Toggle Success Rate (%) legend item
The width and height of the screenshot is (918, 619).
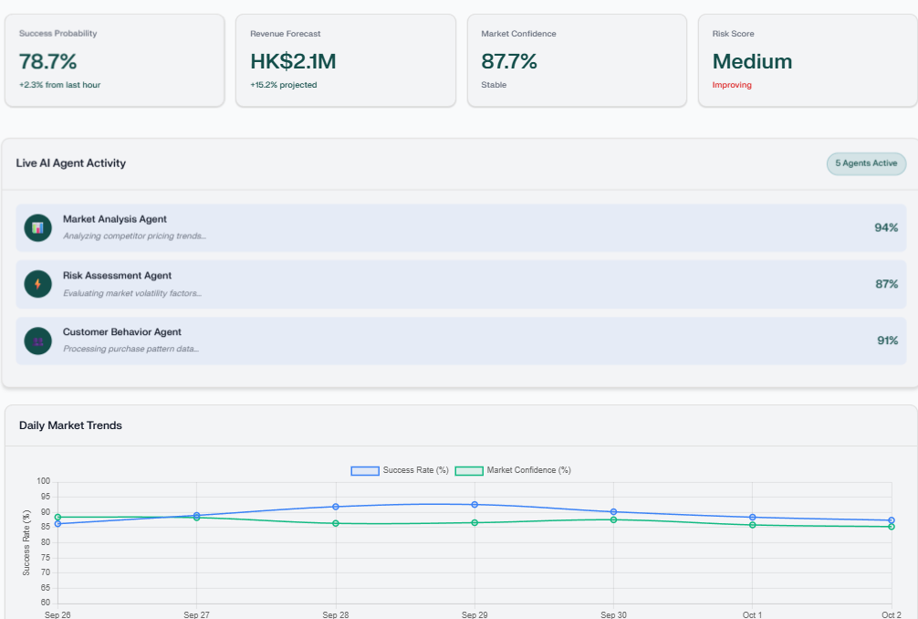[400, 470]
